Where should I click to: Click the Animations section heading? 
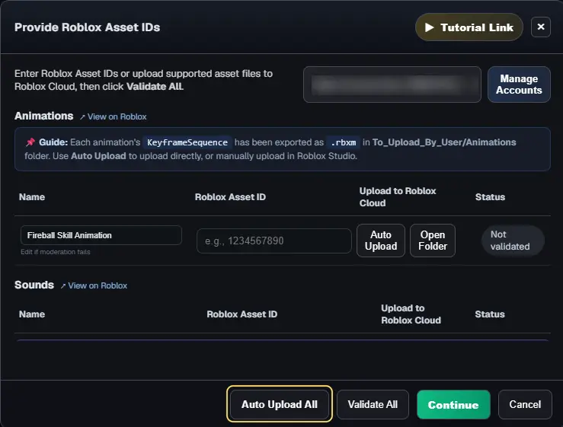pyautogui.click(x=43, y=116)
